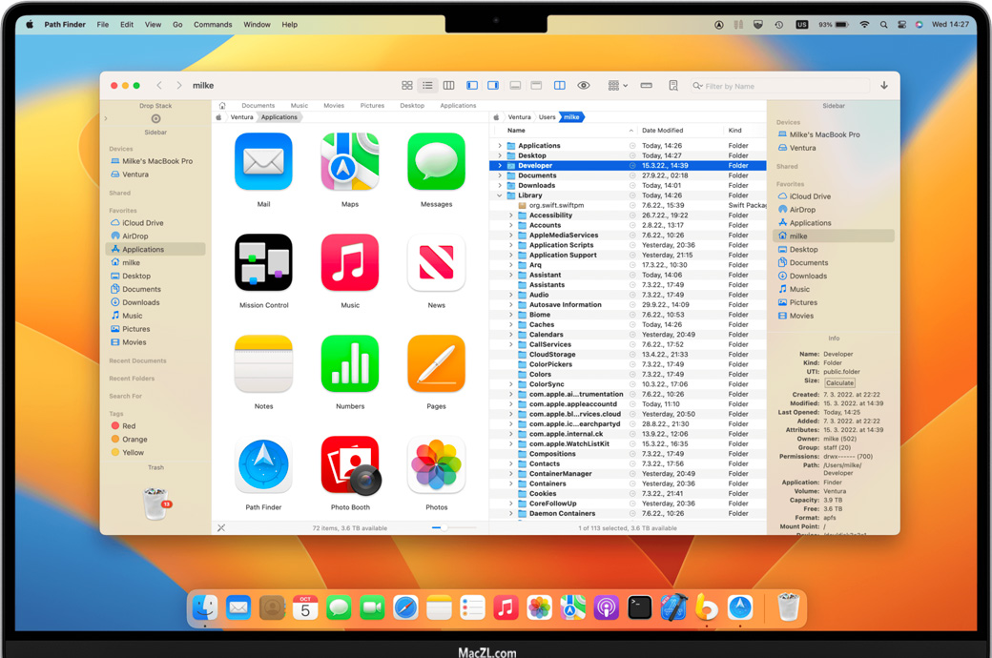Viewport: 992px width, 658px height.
Task: Collapse the Library folder
Action: (500, 195)
